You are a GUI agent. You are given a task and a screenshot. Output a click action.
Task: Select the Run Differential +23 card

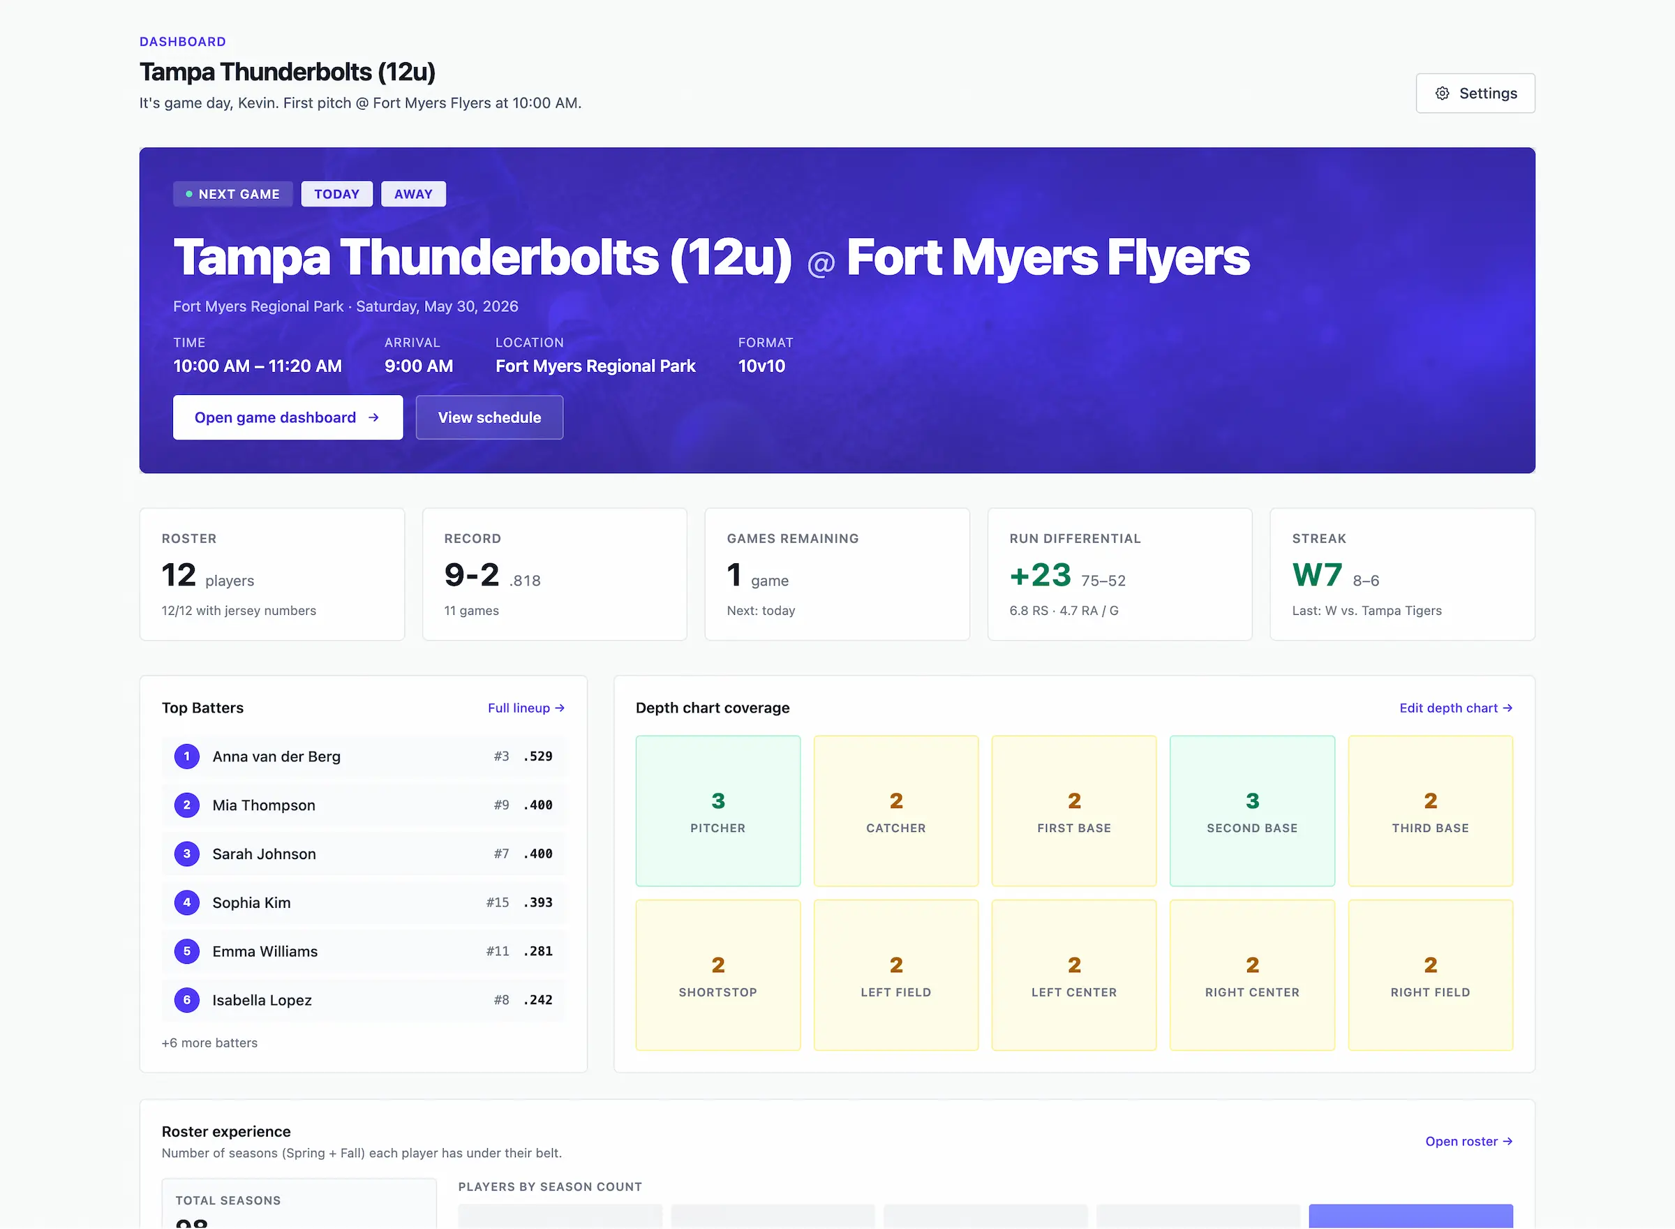(x=1119, y=574)
